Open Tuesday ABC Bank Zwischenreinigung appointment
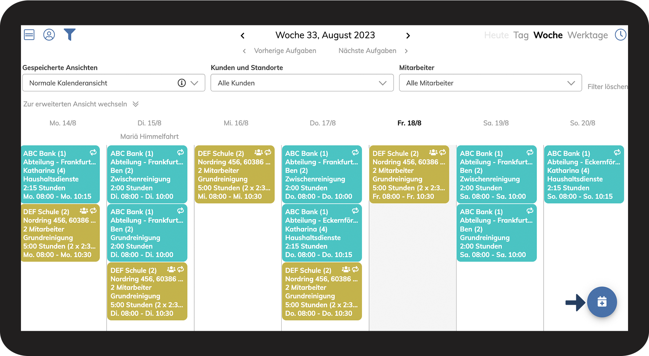The height and width of the screenshot is (356, 649). (x=147, y=175)
